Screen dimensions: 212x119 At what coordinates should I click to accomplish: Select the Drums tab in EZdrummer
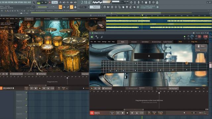29,19
